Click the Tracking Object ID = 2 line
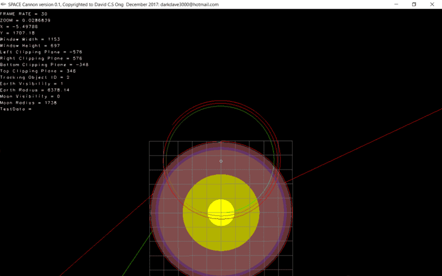The width and height of the screenshot is (442, 276). [x=34, y=77]
